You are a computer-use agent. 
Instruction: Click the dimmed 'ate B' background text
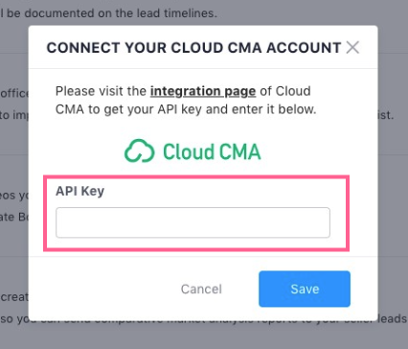tap(14, 217)
